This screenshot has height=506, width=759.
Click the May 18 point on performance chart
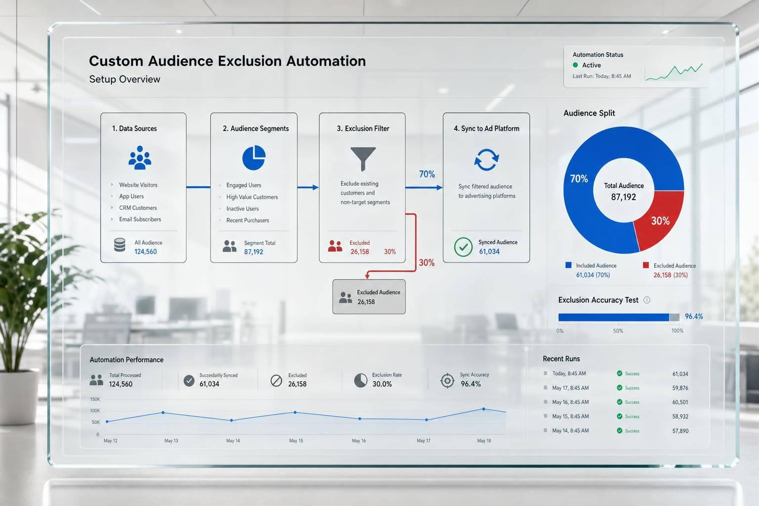click(x=484, y=409)
